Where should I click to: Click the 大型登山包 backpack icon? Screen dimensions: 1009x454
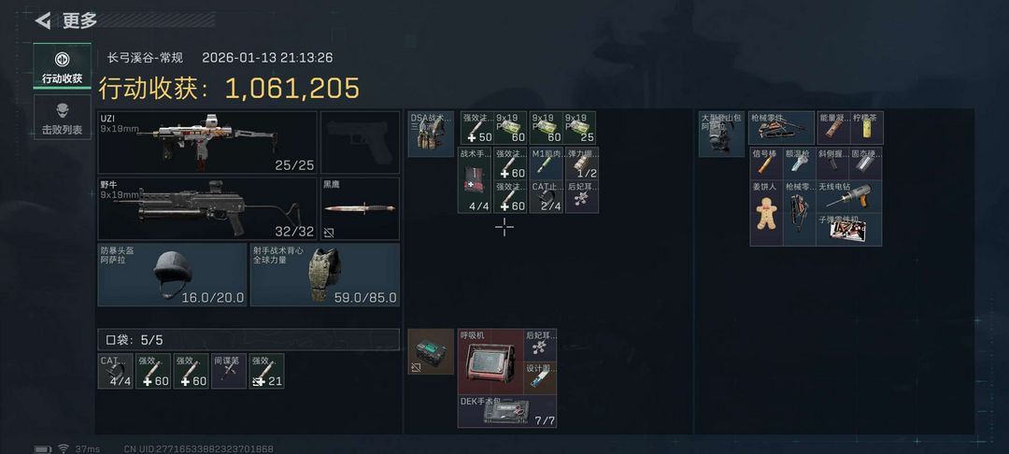722,134
